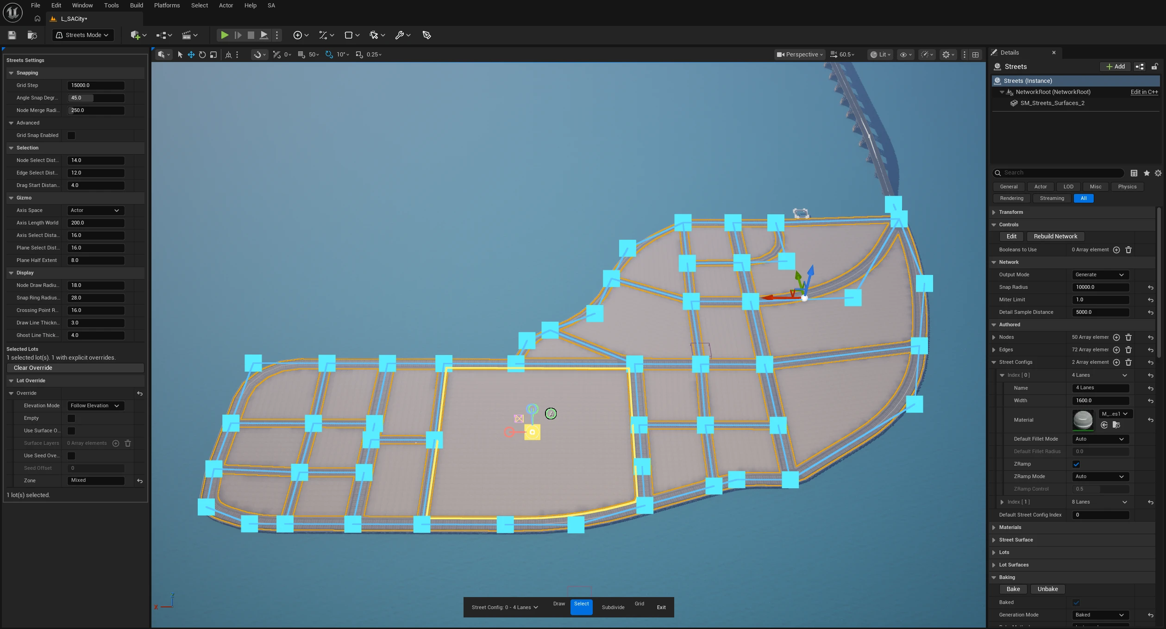Open the Street Config 4 Lanes dropdown
Image resolution: width=1166 pixels, height=629 pixels.
coord(505,607)
